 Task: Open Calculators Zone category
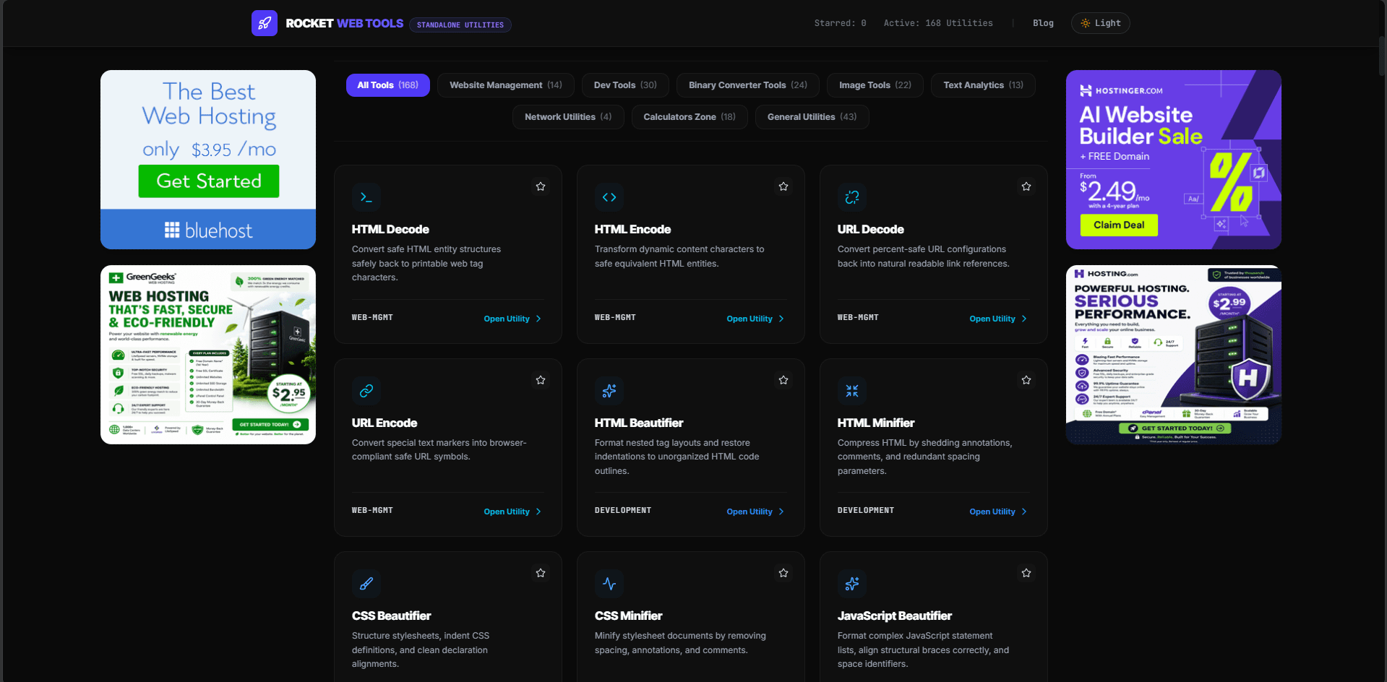pos(690,117)
